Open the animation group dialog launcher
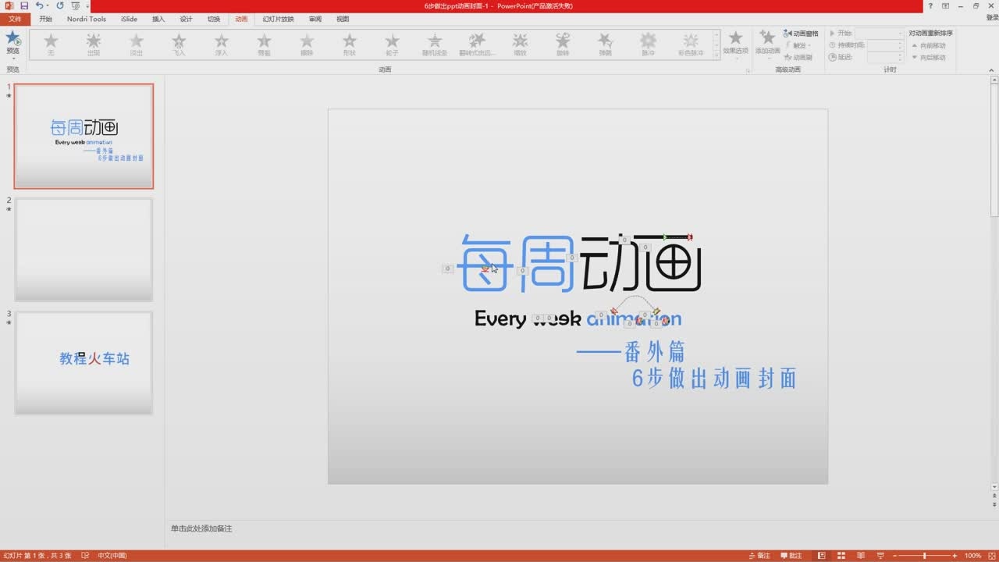999x562 pixels. click(x=748, y=70)
